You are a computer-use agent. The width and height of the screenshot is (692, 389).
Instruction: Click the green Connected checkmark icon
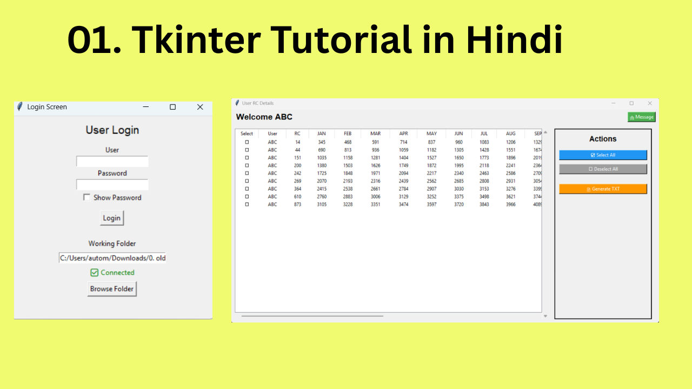[x=95, y=273]
